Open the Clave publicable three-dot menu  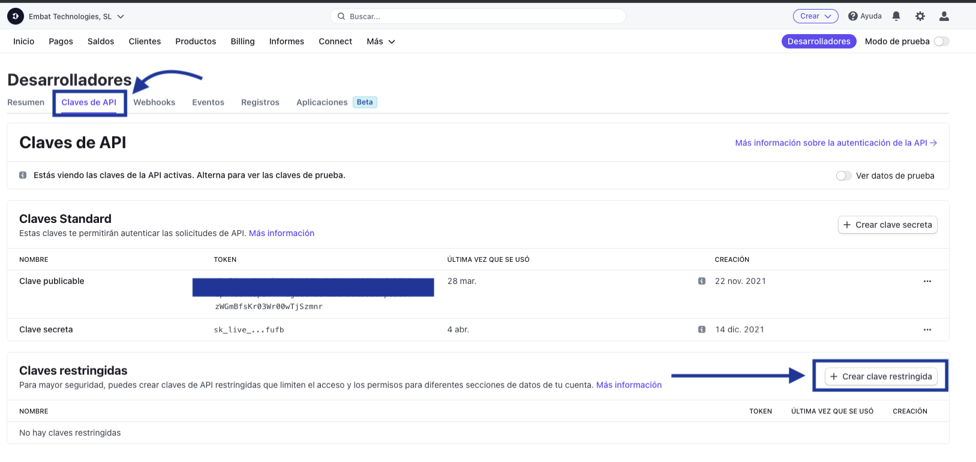point(927,281)
